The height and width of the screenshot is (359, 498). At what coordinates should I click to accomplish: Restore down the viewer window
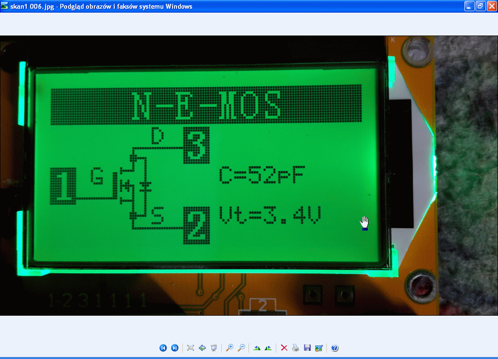pyautogui.click(x=480, y=6)
